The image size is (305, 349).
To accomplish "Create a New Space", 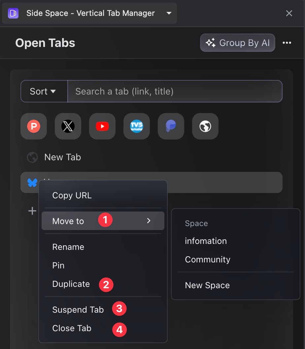I will [x=207, y=285].
